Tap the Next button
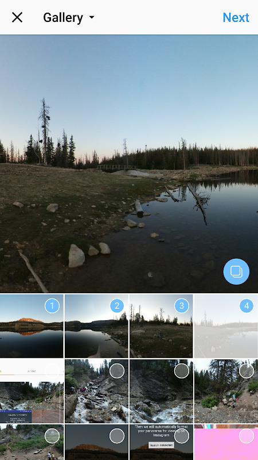This screenshot has width=258, height=460. tap(236, 18)
